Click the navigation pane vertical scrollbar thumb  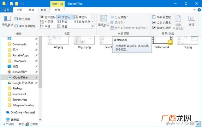coord(40,62)
